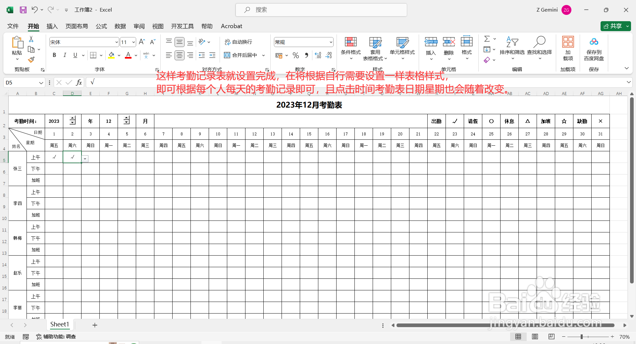This screenshot has height=344, width=636.
Task: Switch to the 数据 ribbon tab
Action: (x=120, y=26)
